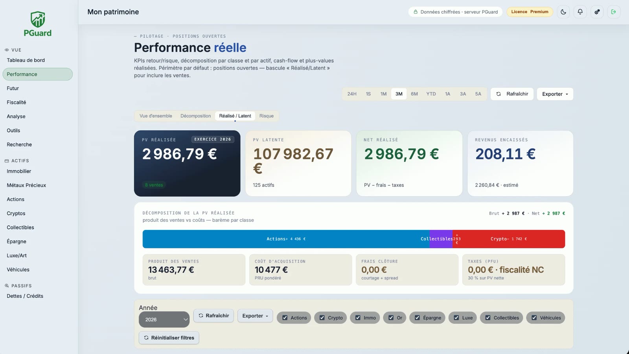Uncheck the Véhicules filter
Viewport: 629px width, 354px height.
[x=534, y=318]
